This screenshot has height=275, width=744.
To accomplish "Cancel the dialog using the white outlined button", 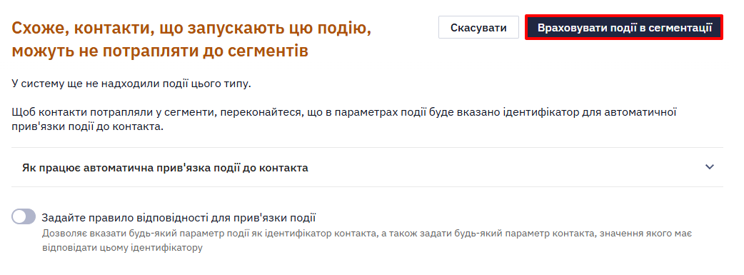I will click(478, 28).
